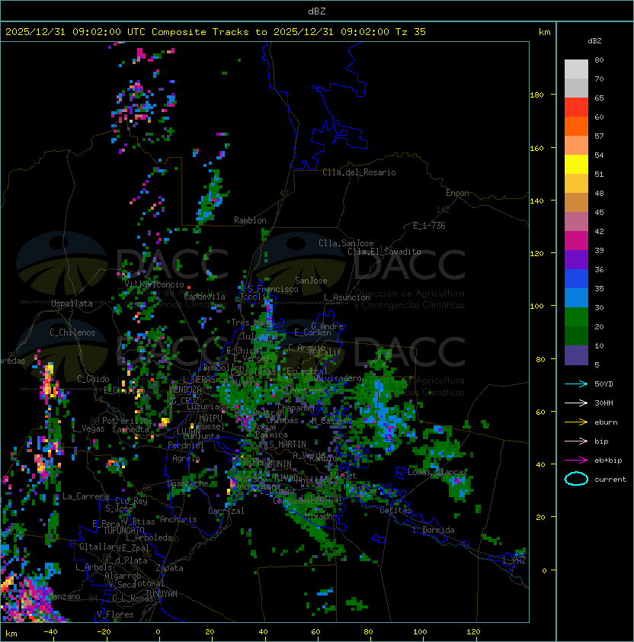Click the 'TUPUNGATO' map label

(124, 530)
